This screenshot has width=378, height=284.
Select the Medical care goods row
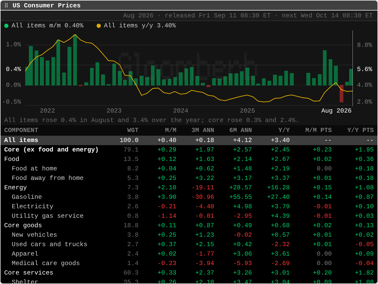189,263
